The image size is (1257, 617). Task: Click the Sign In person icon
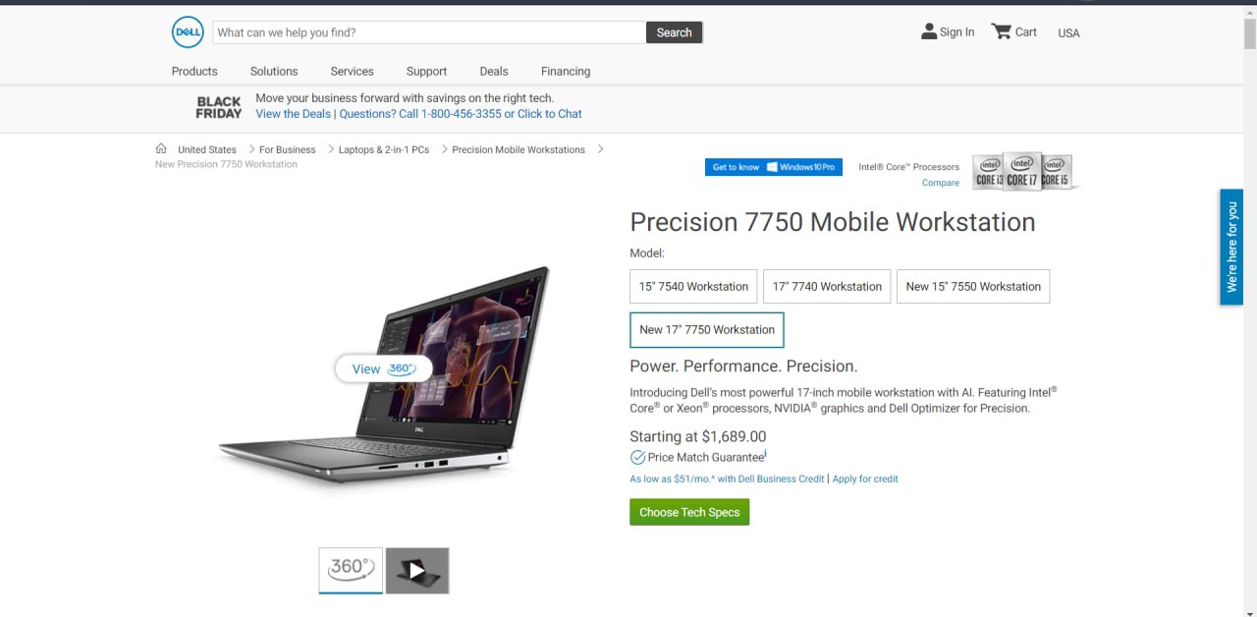tap(929, 31)
